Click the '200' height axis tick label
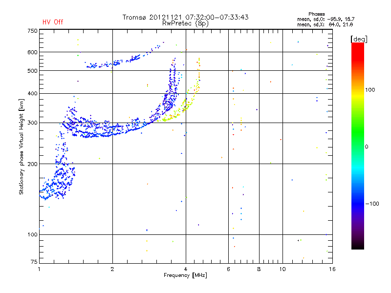The width and height of the screenshot is (391, 293). (32, 164)
